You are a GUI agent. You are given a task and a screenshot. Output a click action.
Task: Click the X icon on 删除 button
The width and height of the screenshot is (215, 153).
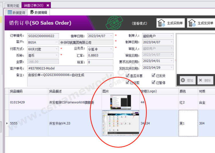(200, 81)
